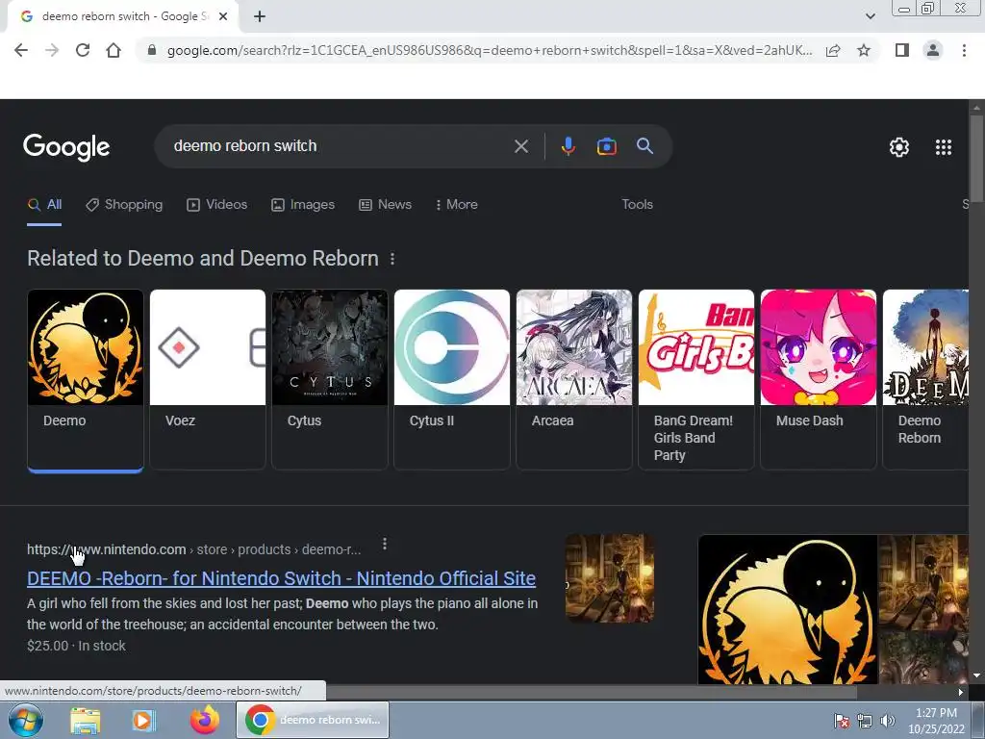Reload the current page
This screenshot has width=985, height=739.
[x=83, y=50]
